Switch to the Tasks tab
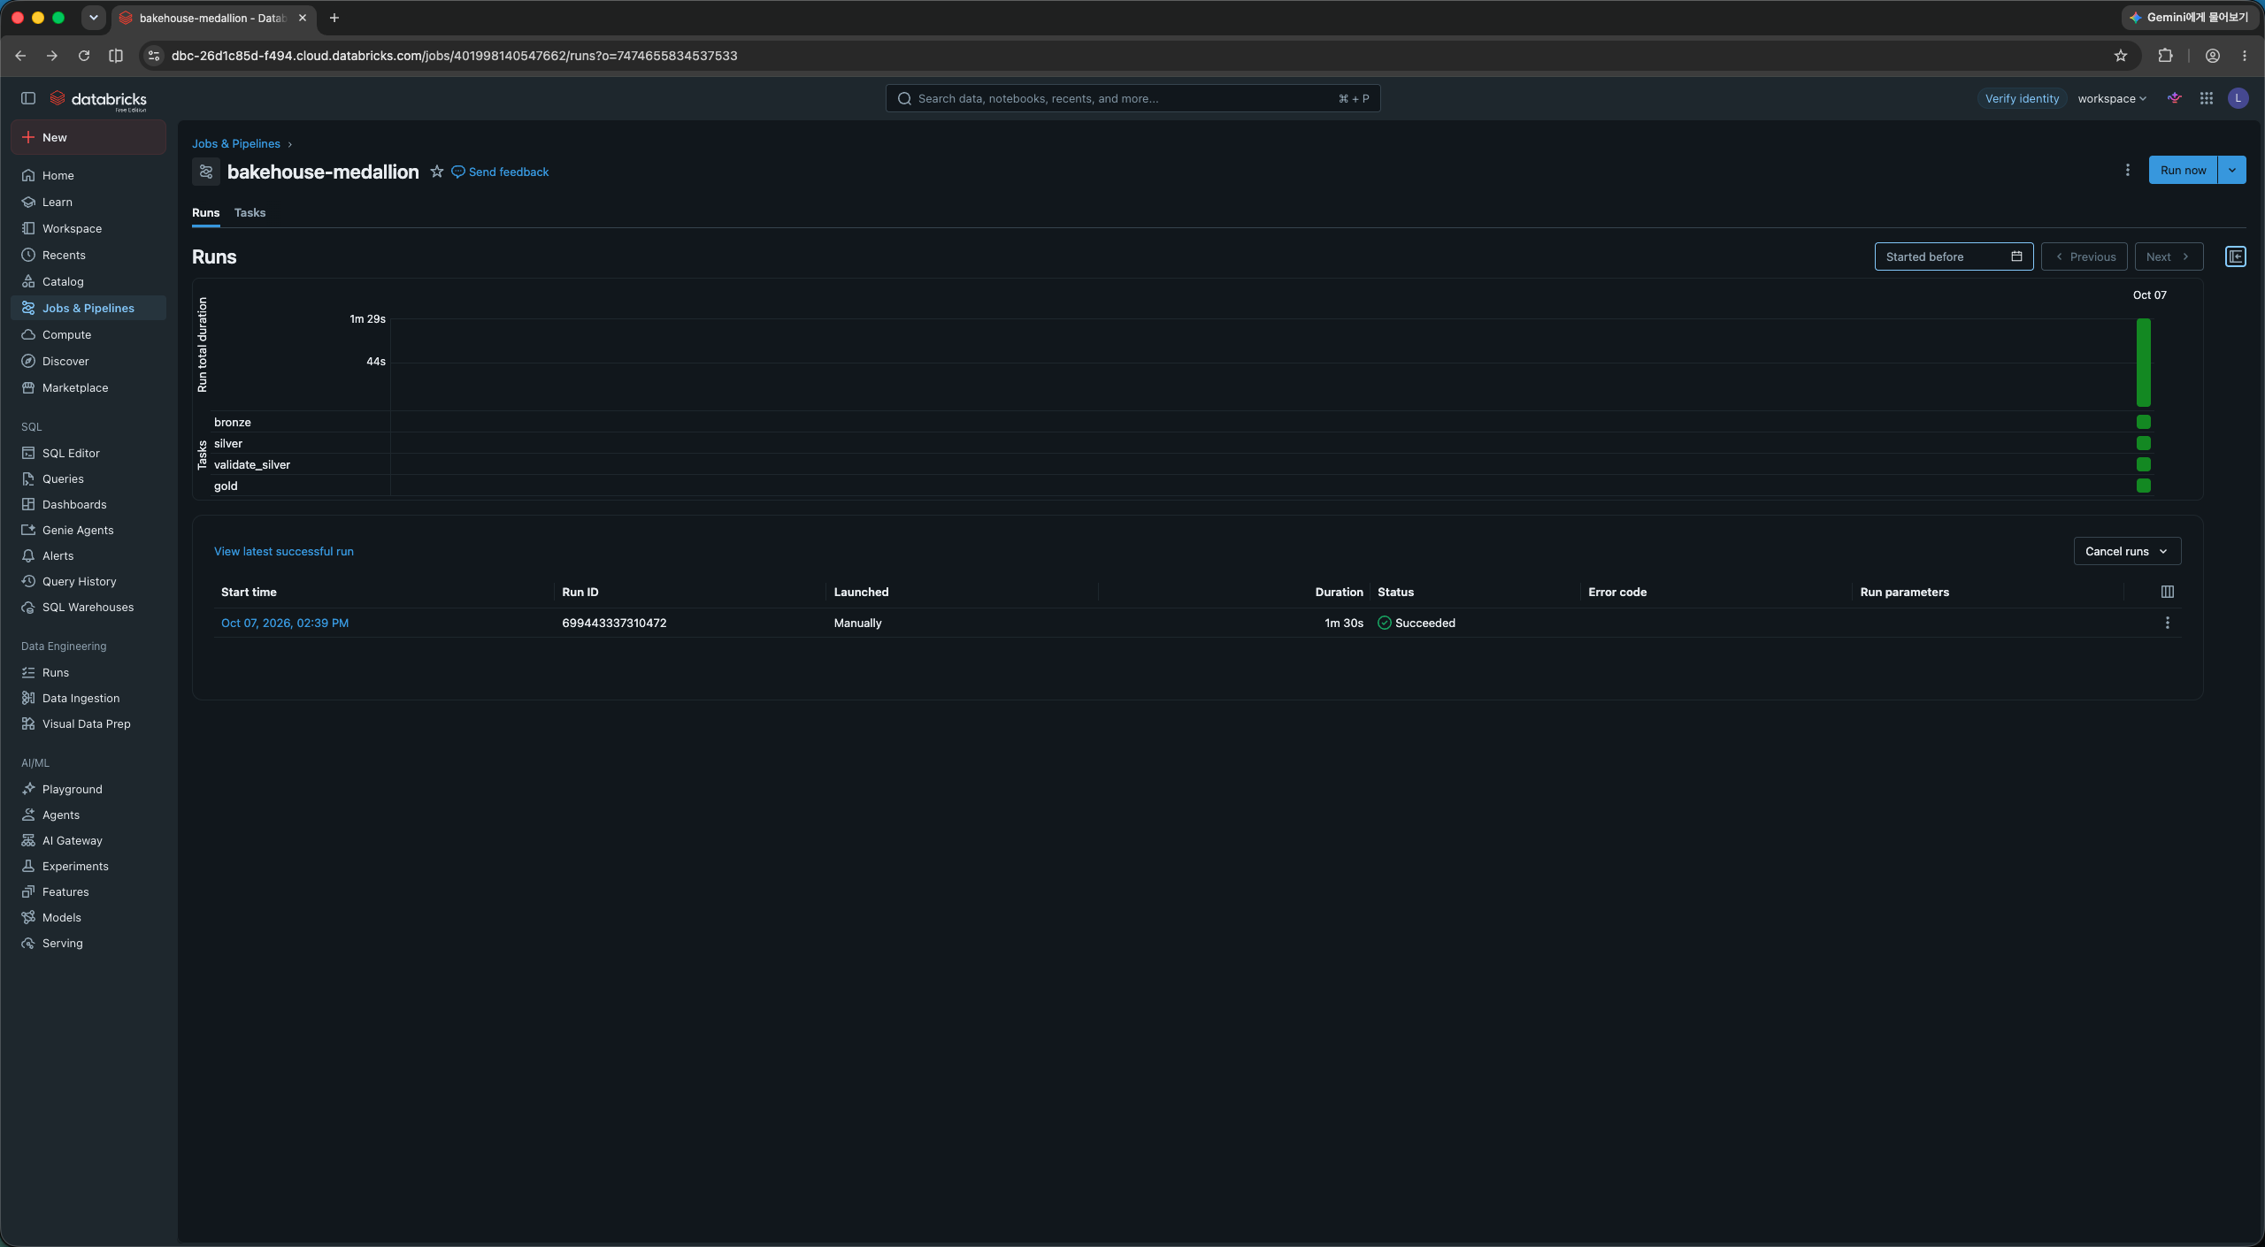2265x1247 pixels. (x=250, y=212)
